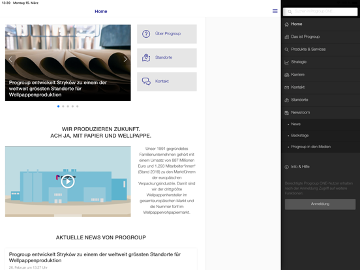Click the Newsroom newspaper icon
Image resolution: width=360 pixels, height=270 pixels.
[x=286, y=113]
